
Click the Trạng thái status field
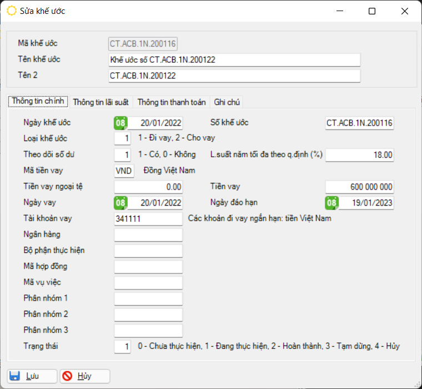click(123, 347)
